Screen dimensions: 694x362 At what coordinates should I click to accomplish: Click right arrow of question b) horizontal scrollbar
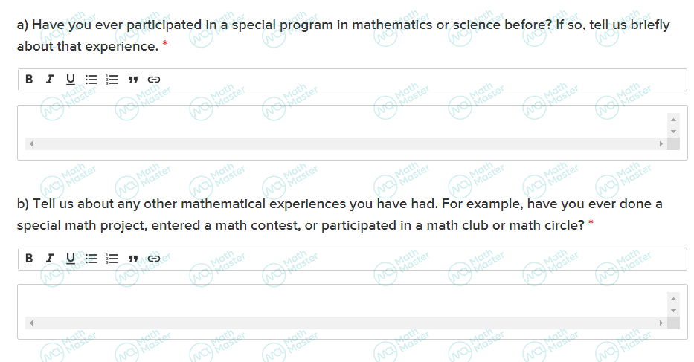click(661, 323)
